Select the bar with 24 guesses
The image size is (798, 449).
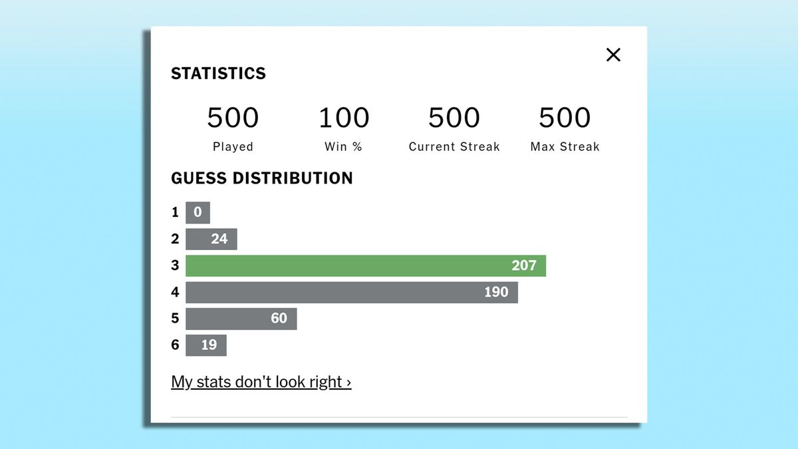point(211,239)
